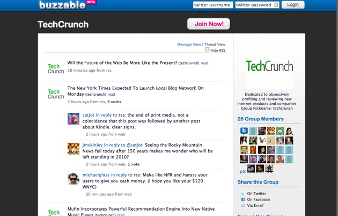The width and height of the screenshot is (338, 216).
Task: Click the Login button
Action: pyautogui.click(x=293, y=5)
